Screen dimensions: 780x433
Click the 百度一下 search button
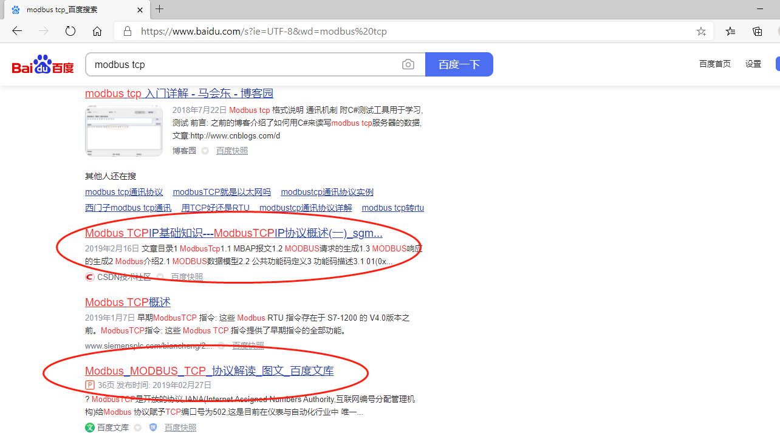459,64
